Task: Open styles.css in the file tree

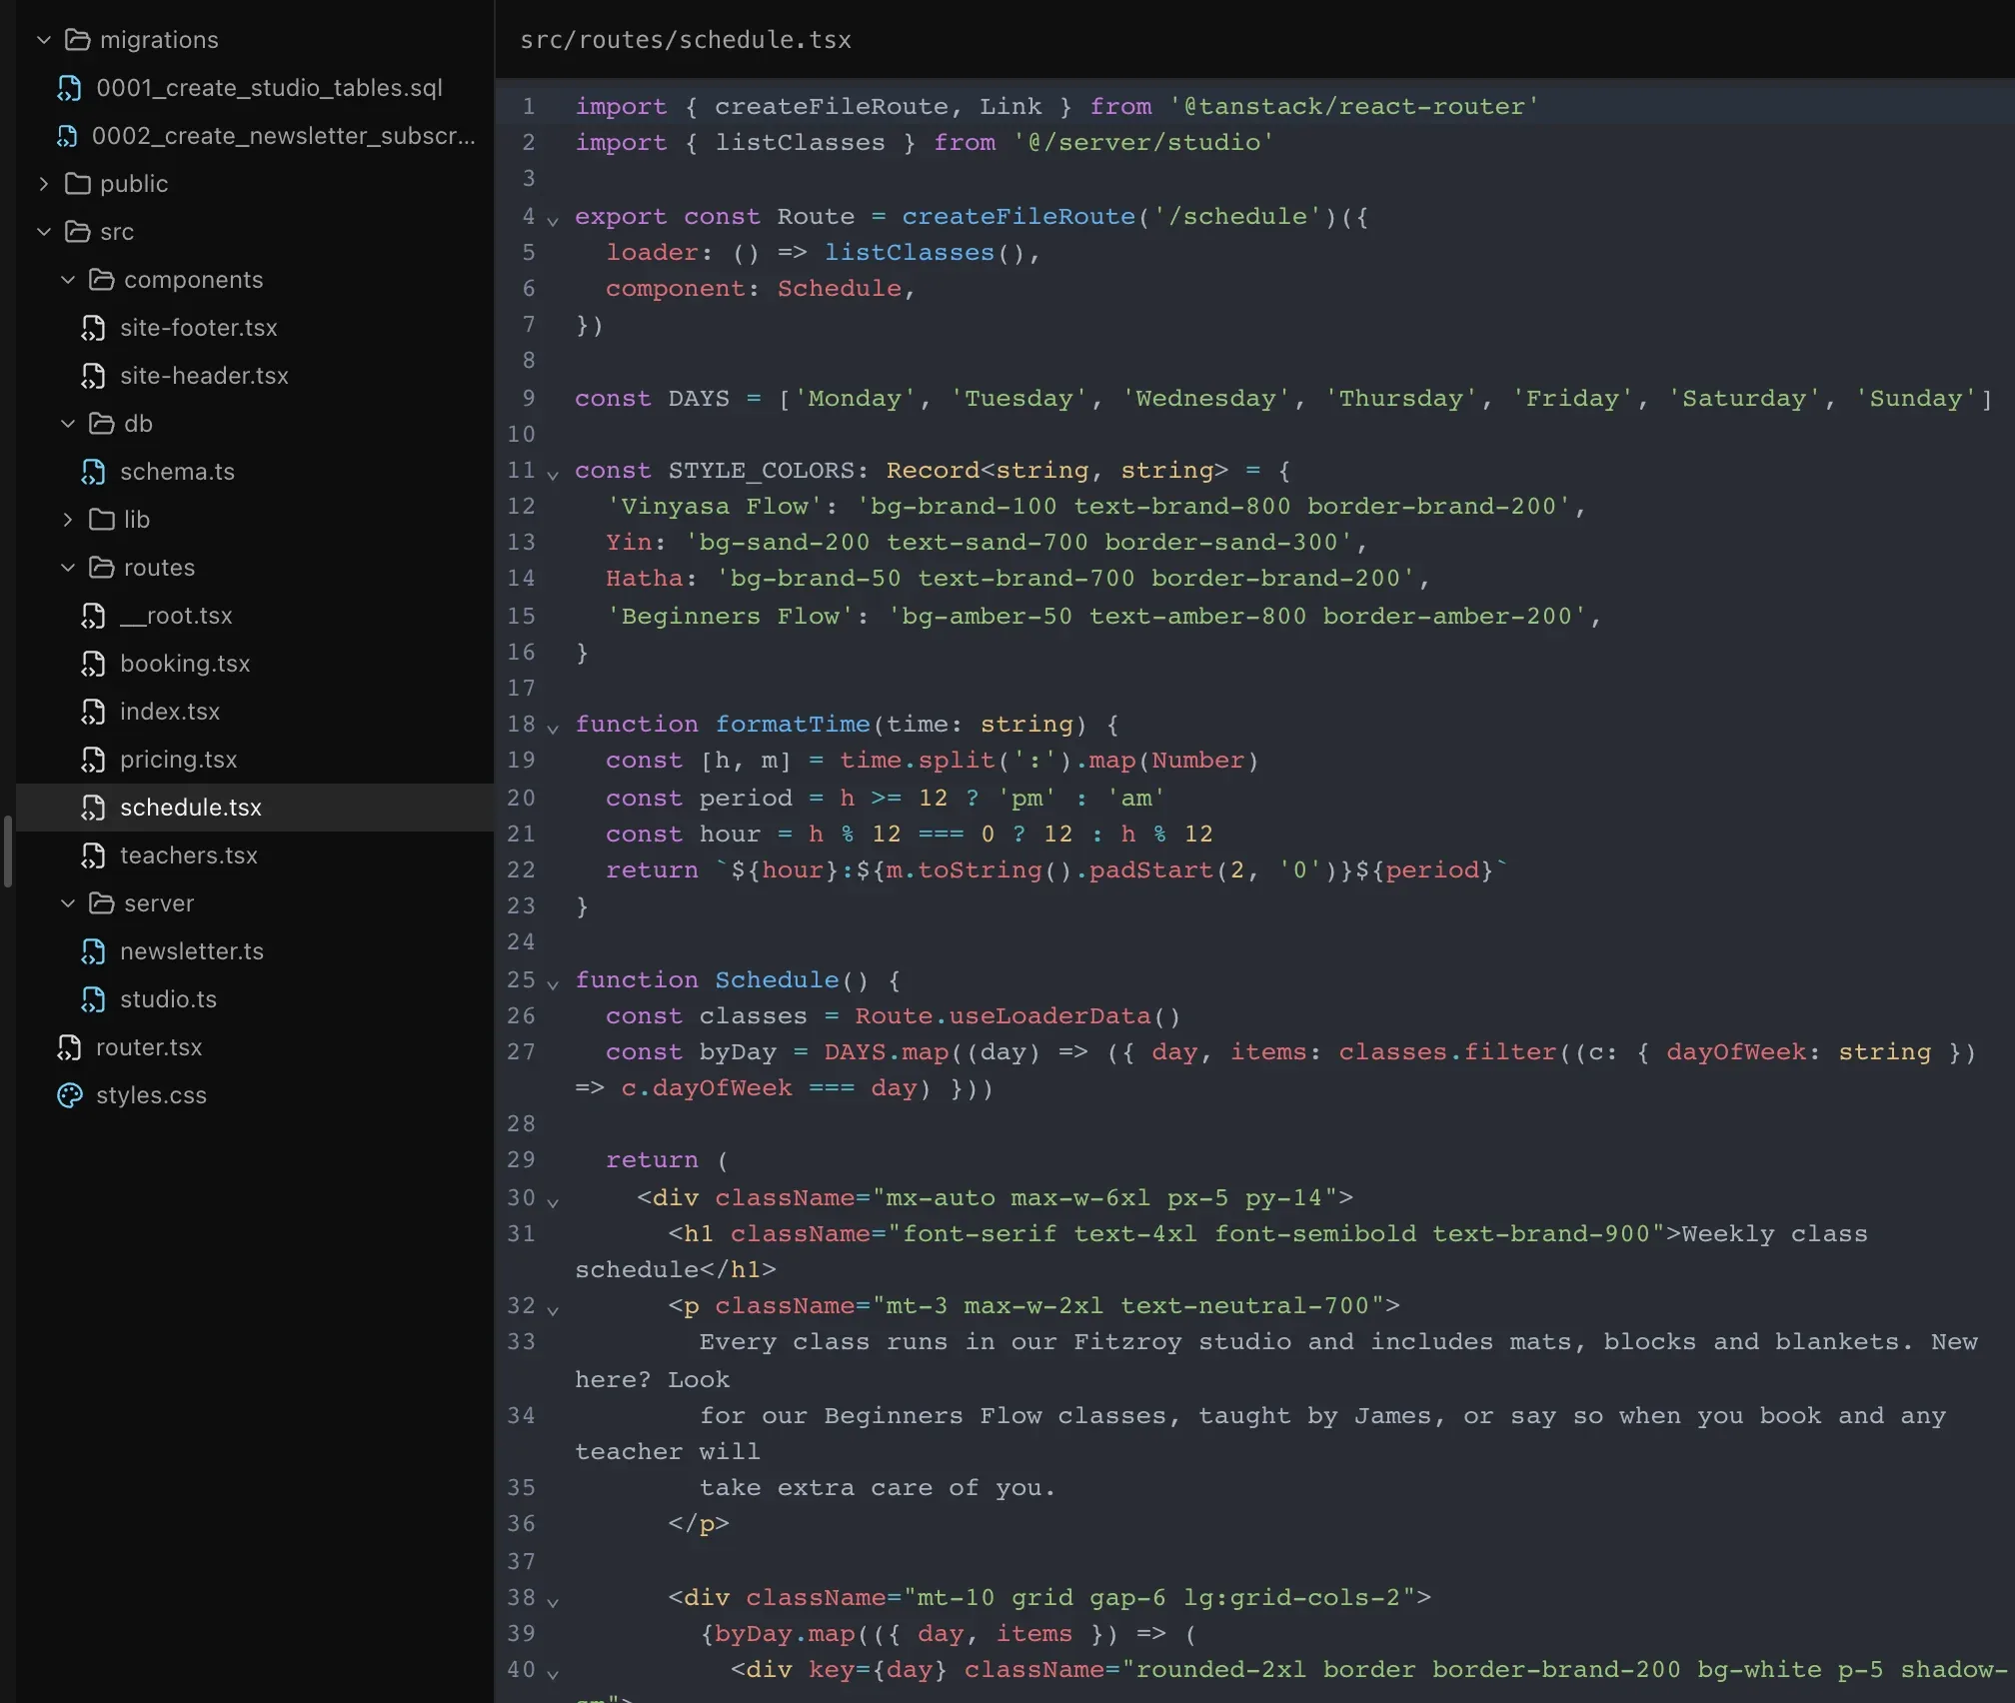Action: tap(255, 1095)
